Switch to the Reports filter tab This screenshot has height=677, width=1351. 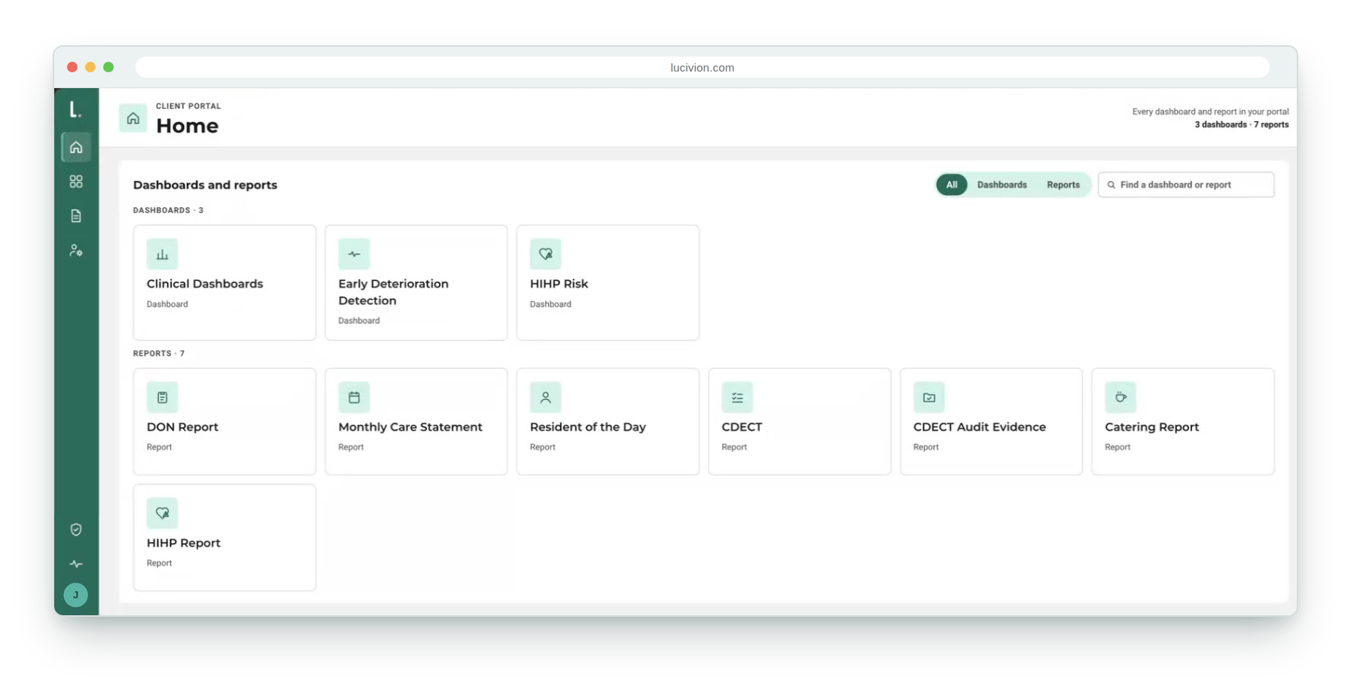[x=1063, y=185]
